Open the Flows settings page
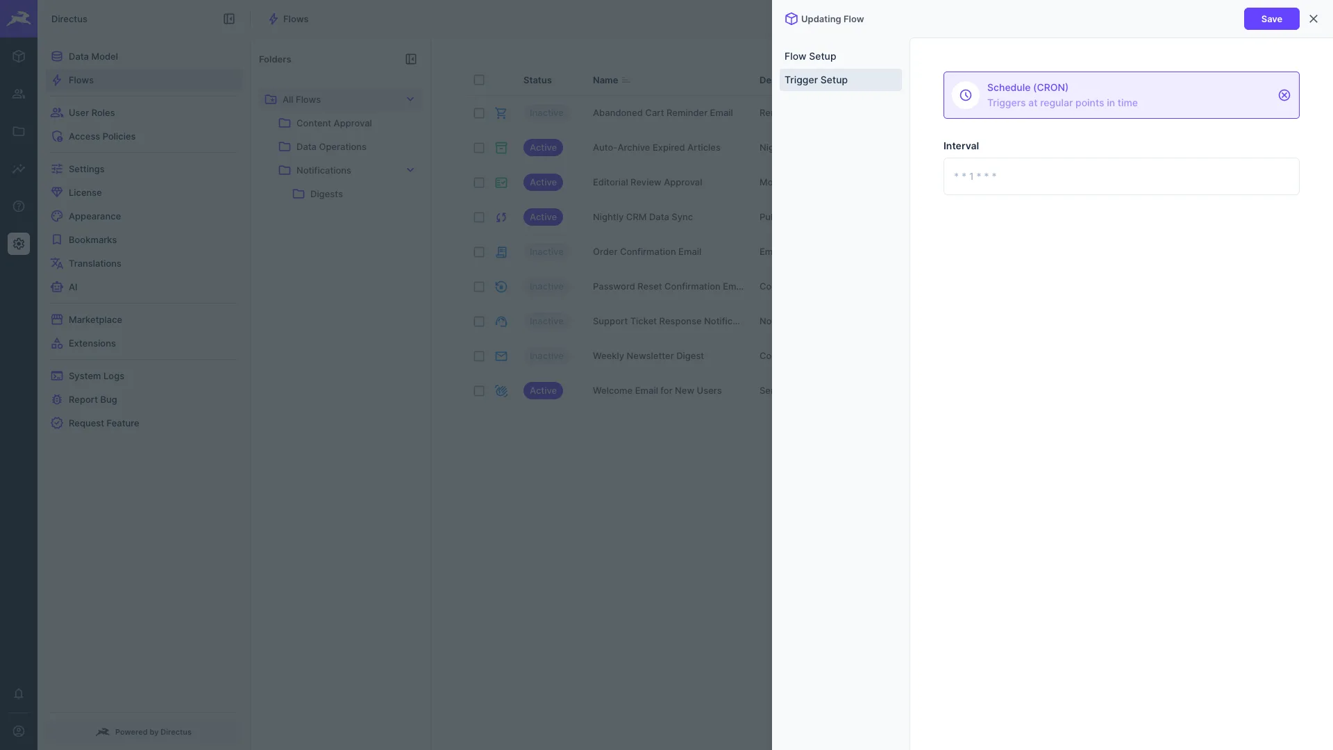 coord(144,80)
